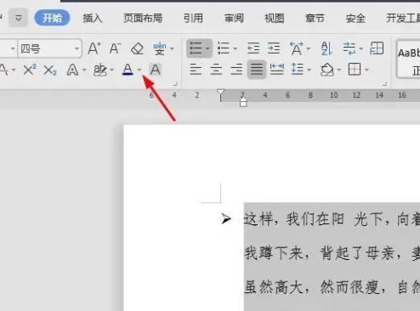Click the sort A-Z icon
Screen dimensions: 420x311
point(326,48)
